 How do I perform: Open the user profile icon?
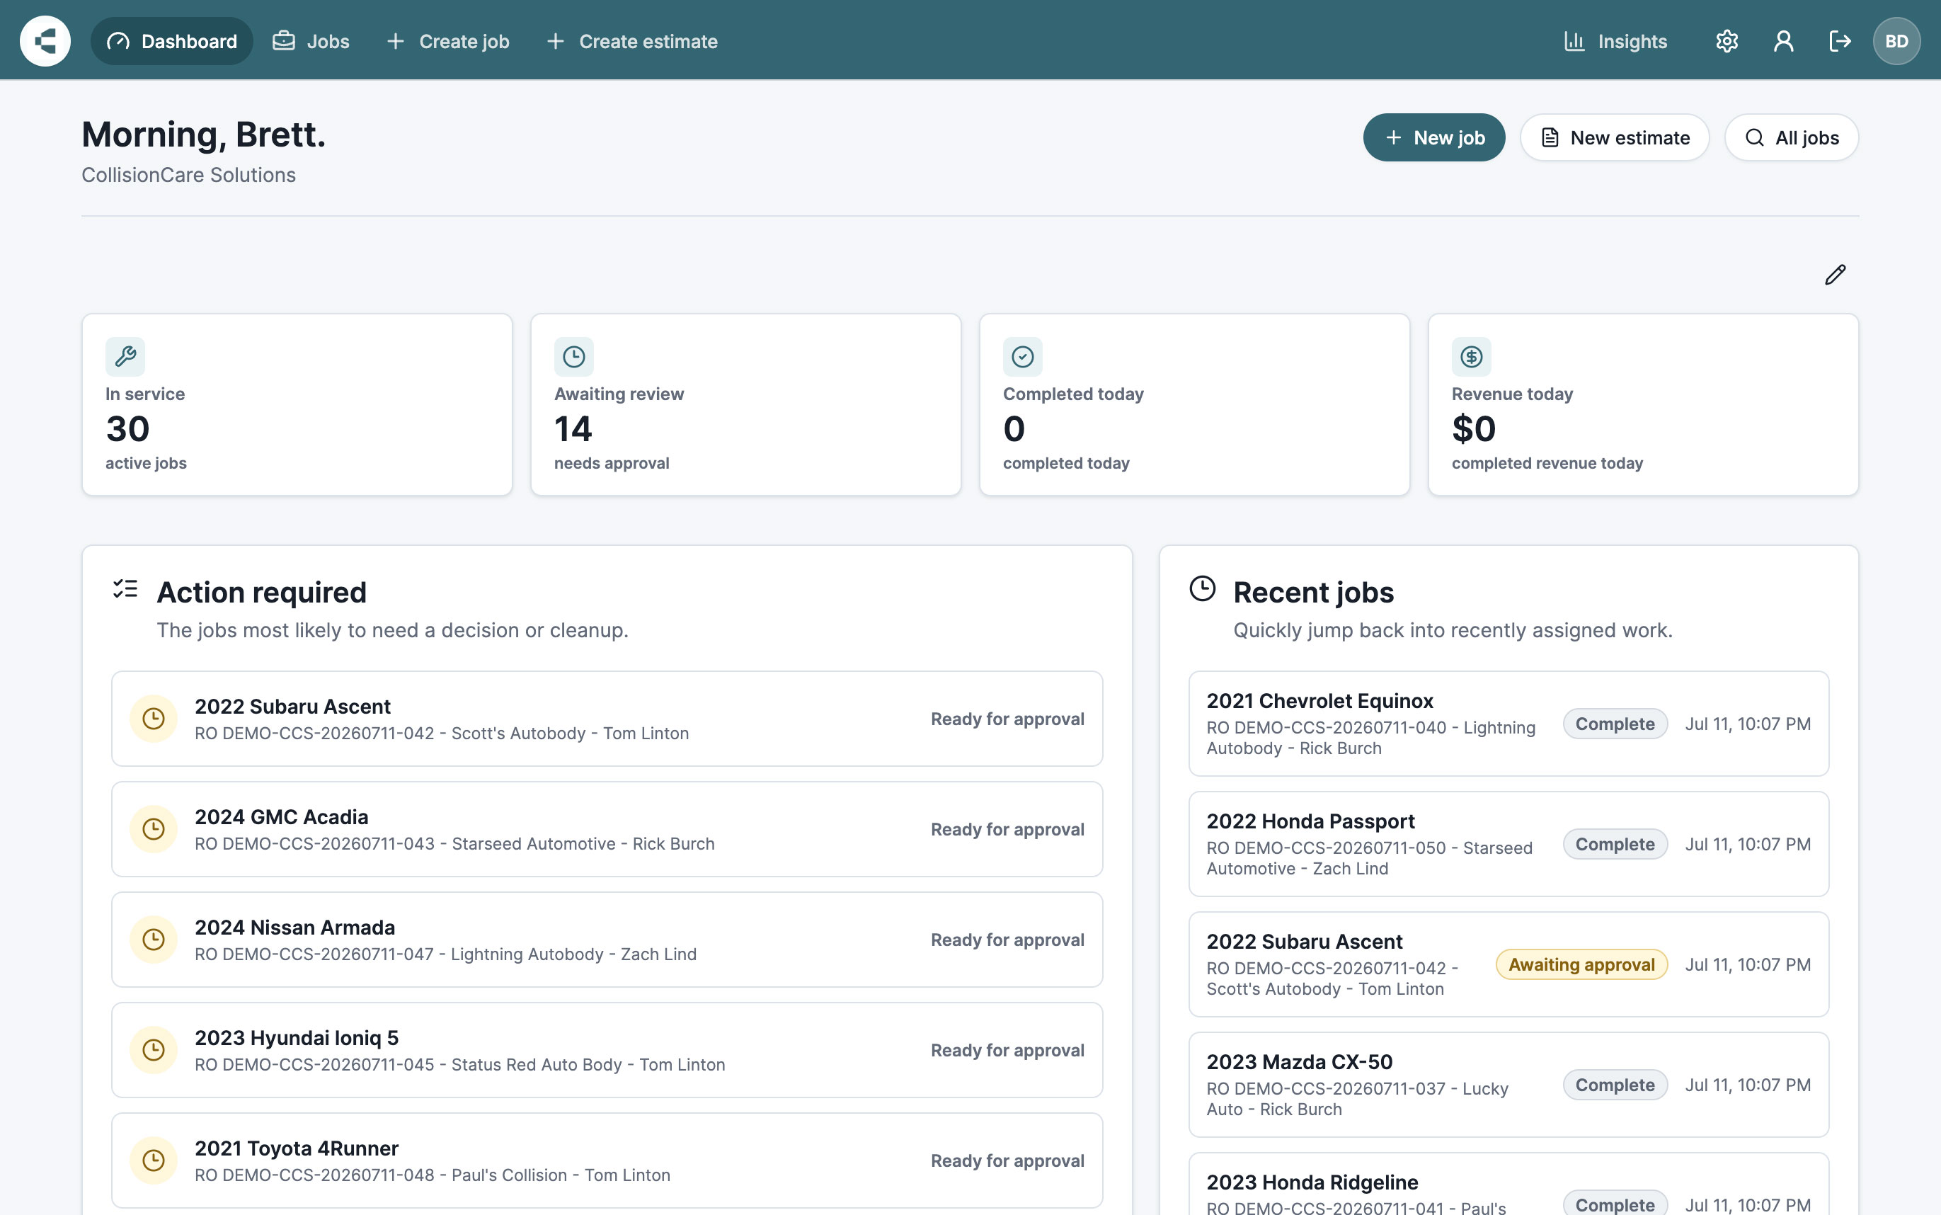point(1784,41)
